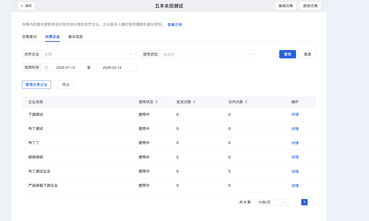Screen dimensions: 369x221
Task: Click the 返回 back button
Action: coord(26,6)
